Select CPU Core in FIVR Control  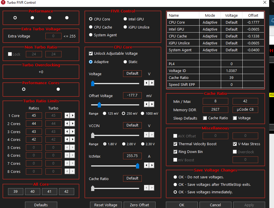pos(91,19)
